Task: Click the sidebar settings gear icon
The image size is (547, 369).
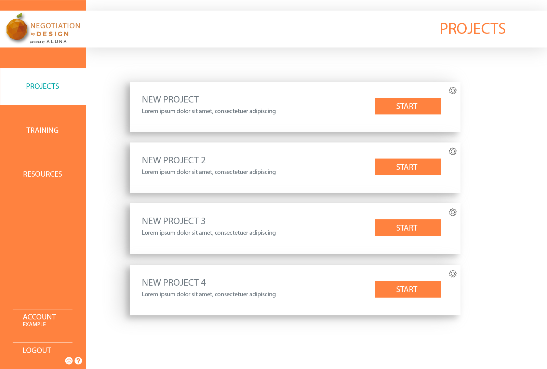Action: (69, 361)
